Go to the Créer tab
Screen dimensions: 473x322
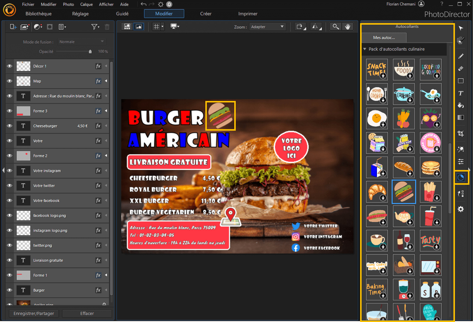tap(206, 14)
